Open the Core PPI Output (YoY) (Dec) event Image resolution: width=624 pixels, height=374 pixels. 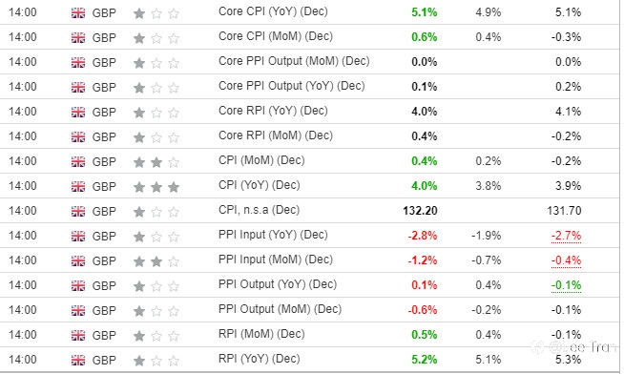point(292,86)
